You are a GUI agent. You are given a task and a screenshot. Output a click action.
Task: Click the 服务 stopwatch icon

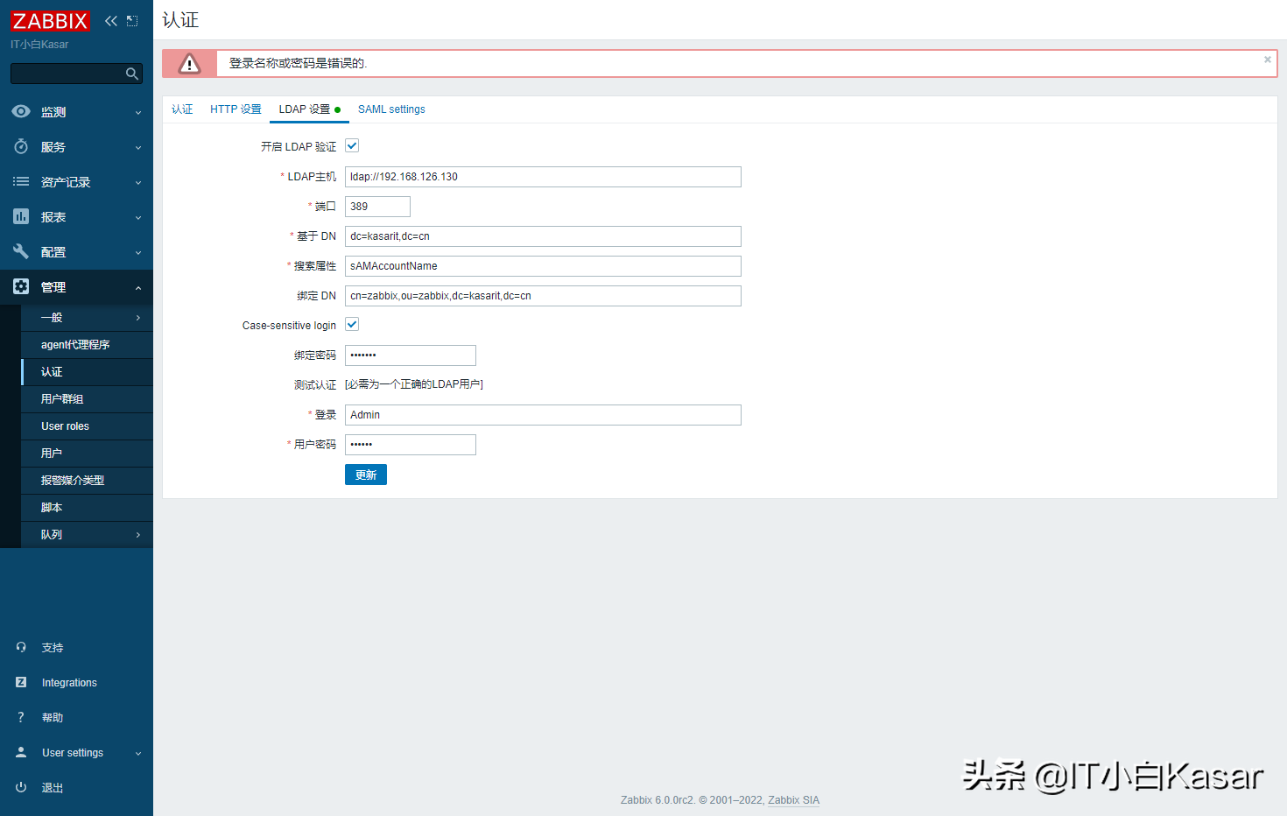(21, 147)
